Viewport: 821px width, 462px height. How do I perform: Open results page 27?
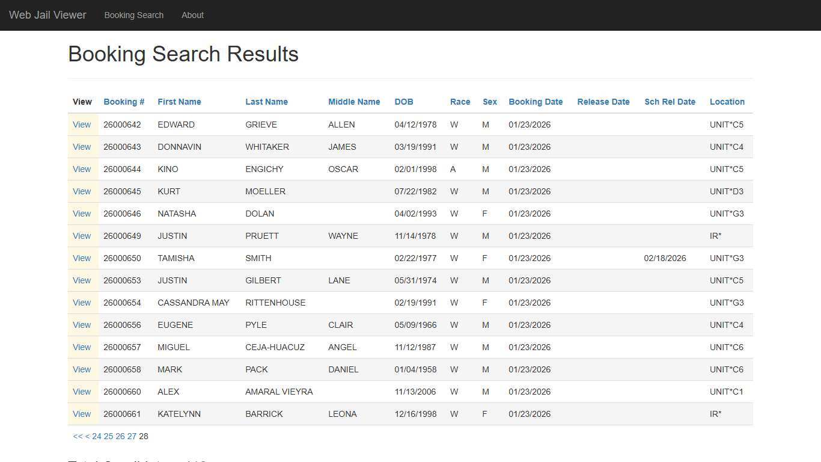pyautogui.click(x=132, y=436)
